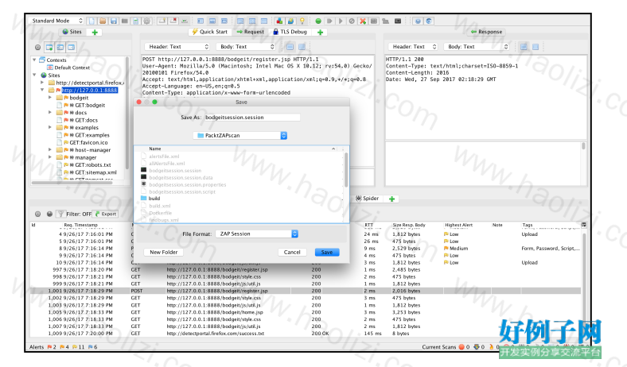627x367 pixels.
Task: Open the Request Header: Text dropdown
Action: tap(177, 47)
